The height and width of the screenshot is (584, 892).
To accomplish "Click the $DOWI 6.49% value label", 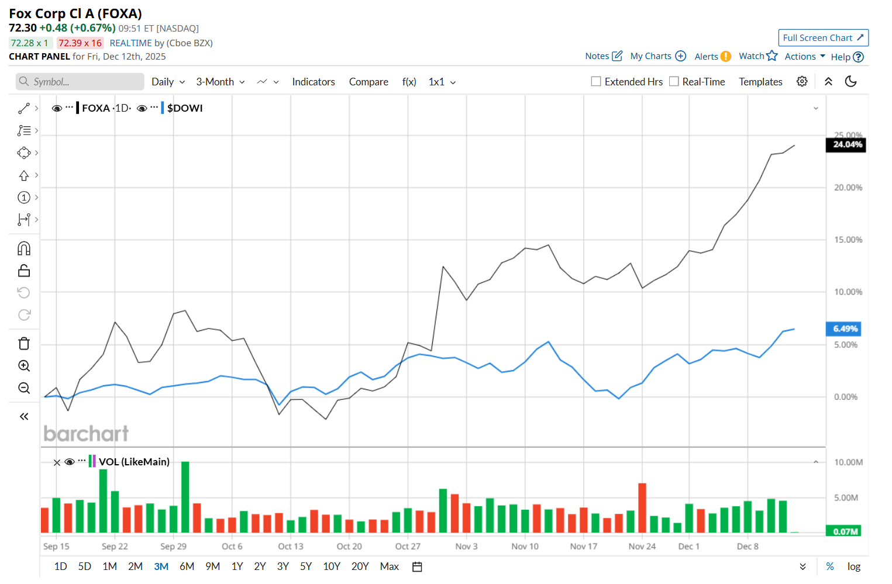I will pos(843,329).
